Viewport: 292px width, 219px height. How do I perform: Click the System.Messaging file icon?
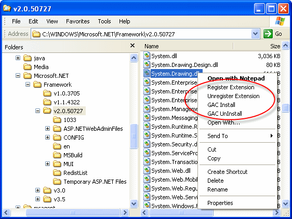point(147,118)
